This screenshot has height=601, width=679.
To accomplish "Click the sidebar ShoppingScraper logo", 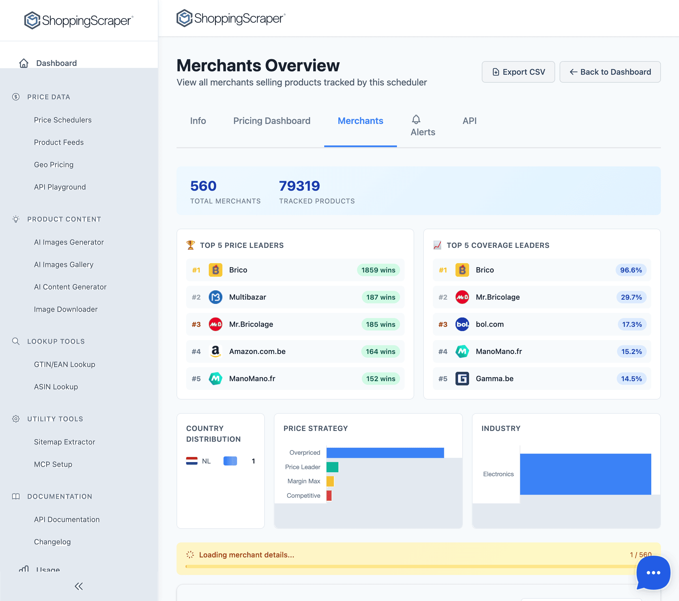I will coord(79,20).
